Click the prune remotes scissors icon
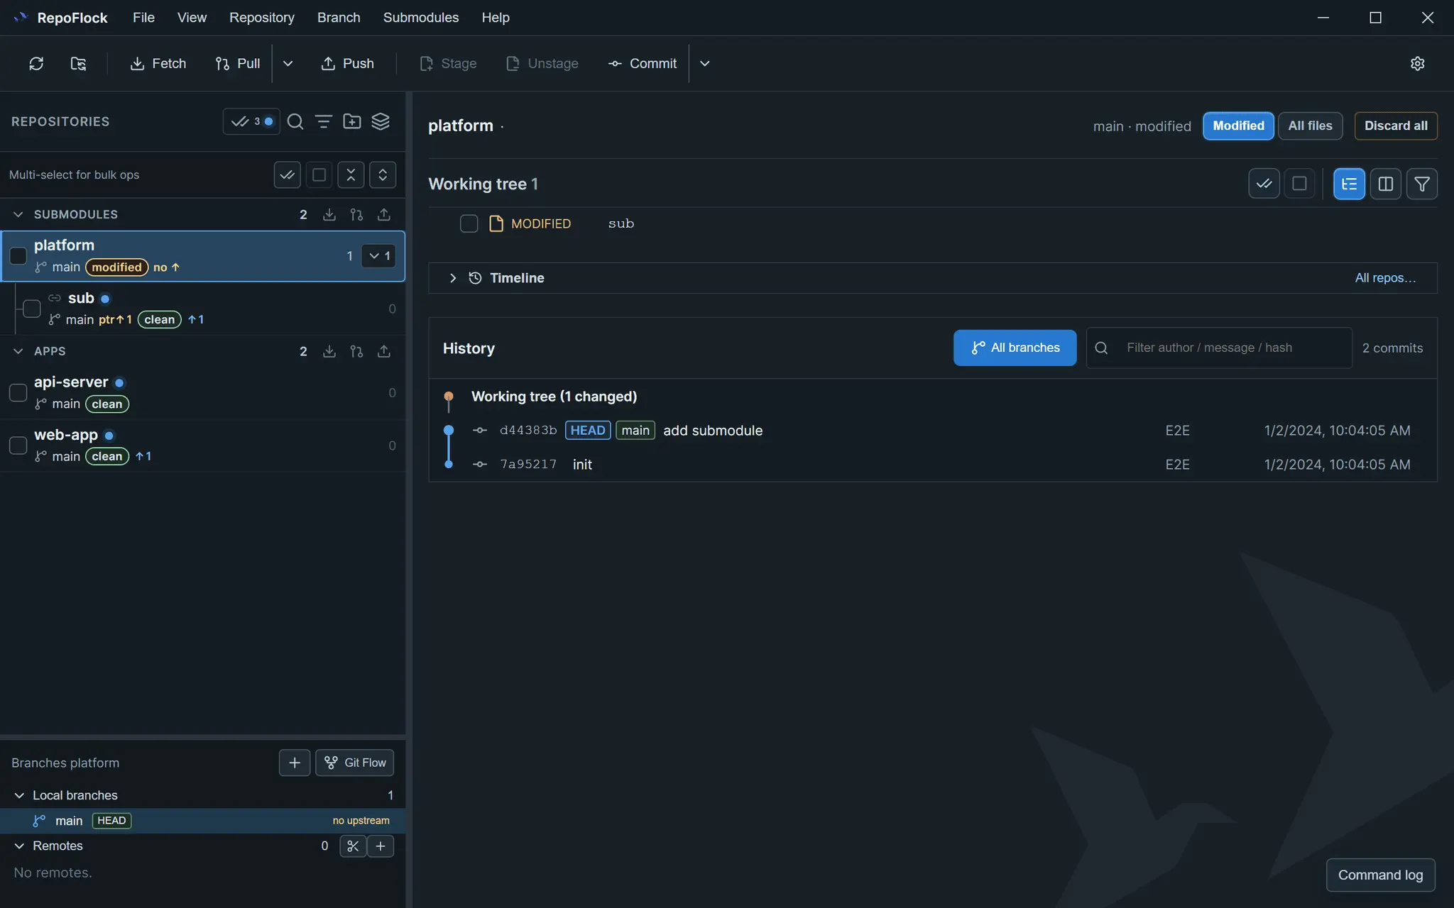This screenshot has height=908, width=1454. pyautogui.click(x=353, y=846)
